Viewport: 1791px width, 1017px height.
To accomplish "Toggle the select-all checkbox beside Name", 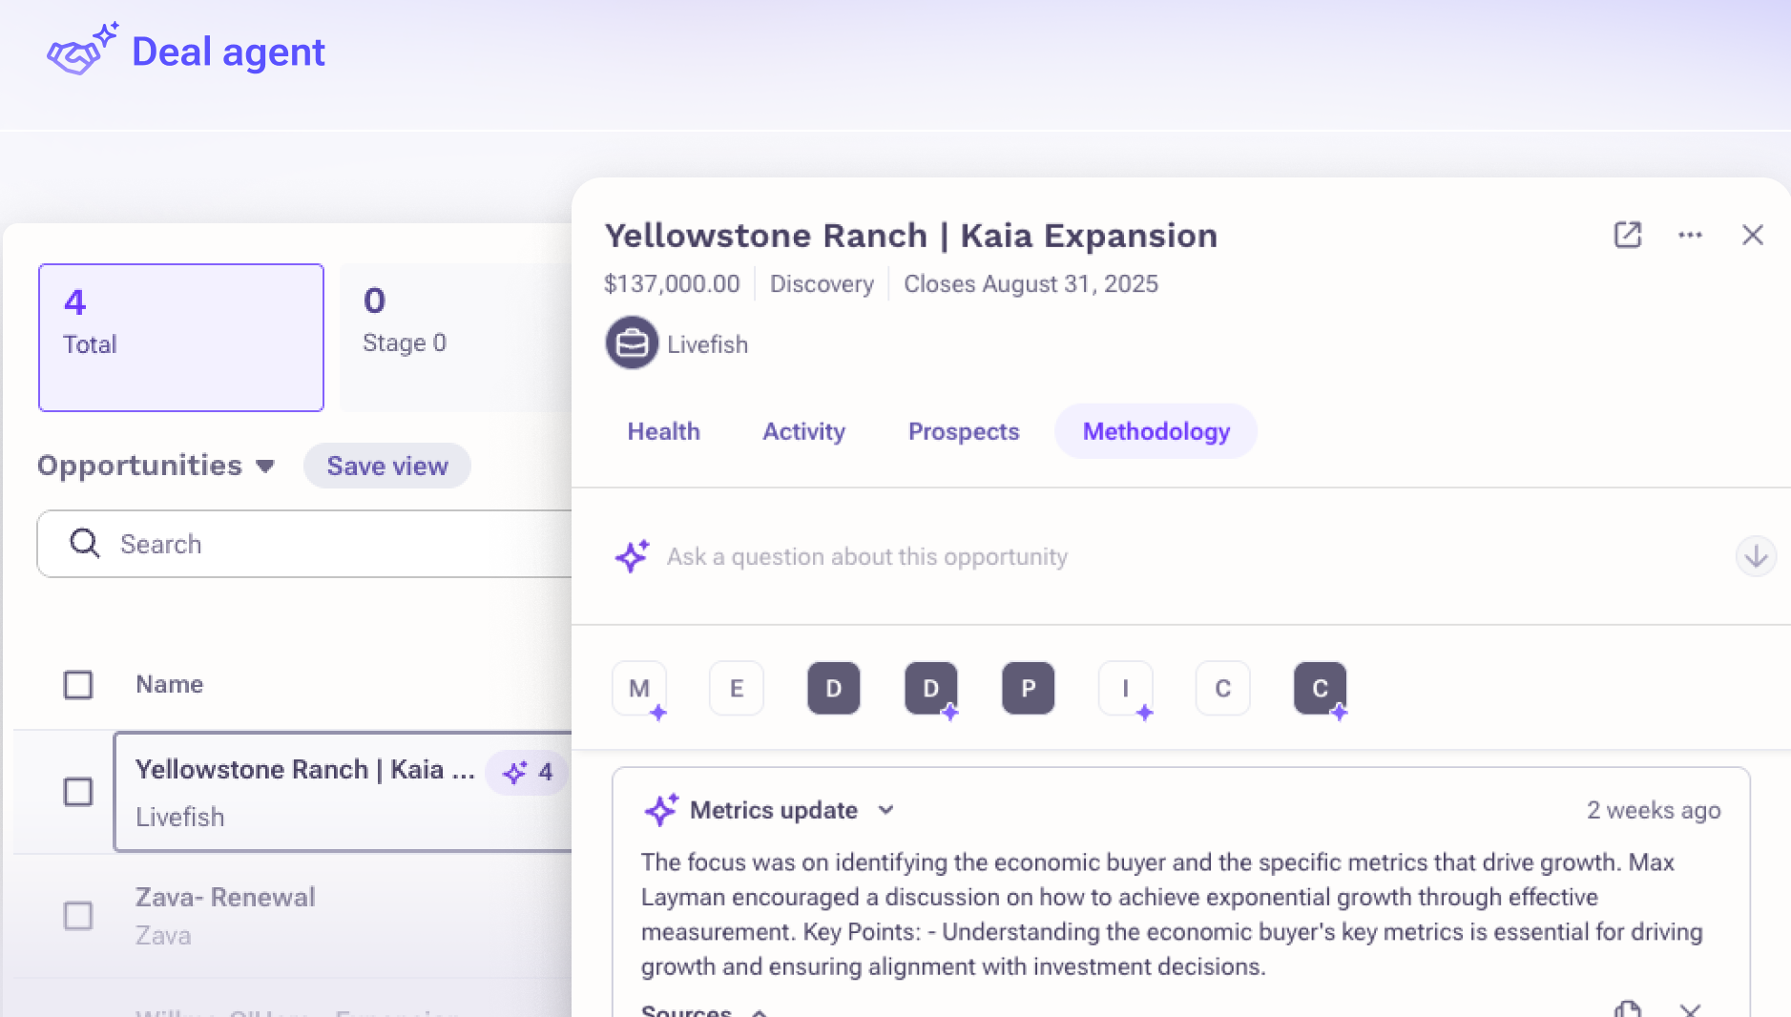I will click(78, 685).
